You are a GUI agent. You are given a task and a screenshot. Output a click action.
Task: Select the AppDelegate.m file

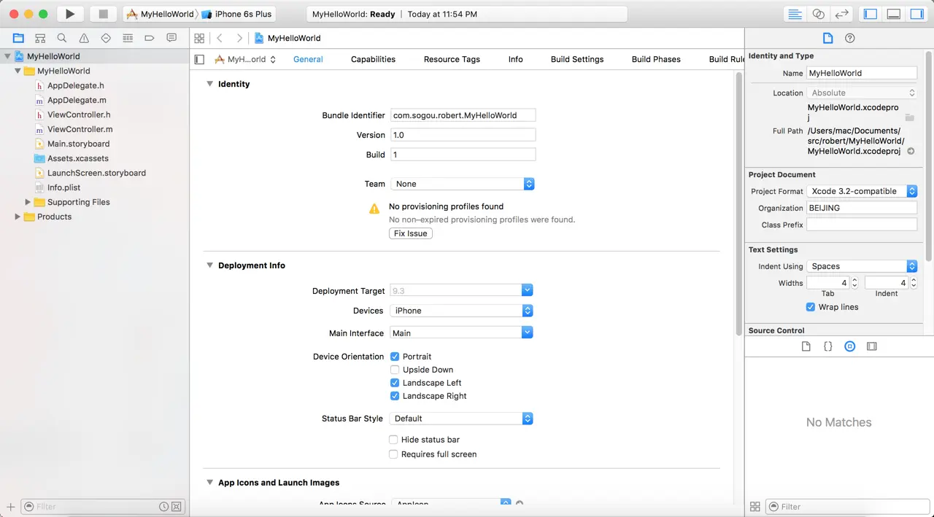click(77, 100)
